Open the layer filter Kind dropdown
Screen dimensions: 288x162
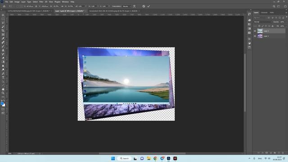click(260, 18)
